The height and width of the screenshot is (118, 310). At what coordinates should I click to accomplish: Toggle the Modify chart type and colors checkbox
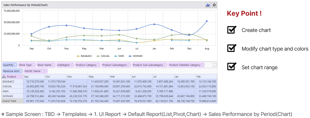click(x=232, y=48)
